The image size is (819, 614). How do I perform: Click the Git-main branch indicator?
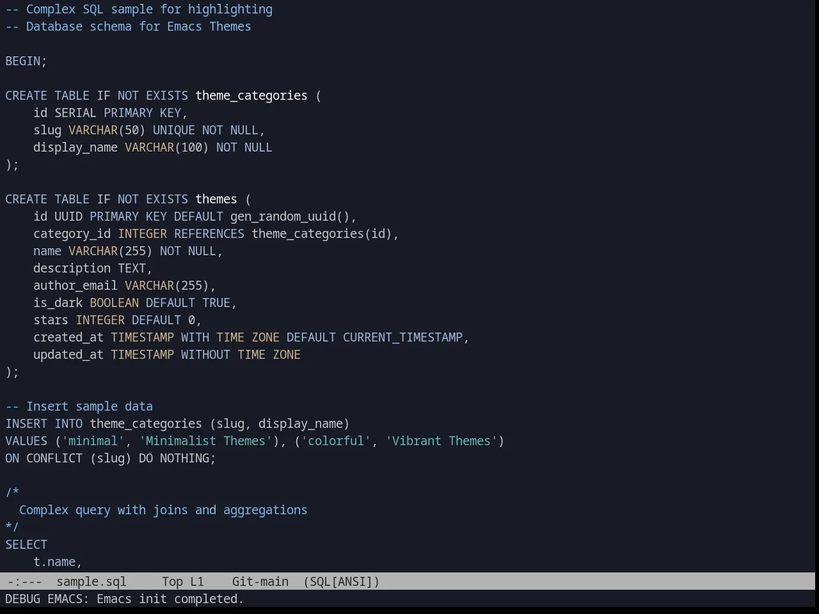(260, 581)
